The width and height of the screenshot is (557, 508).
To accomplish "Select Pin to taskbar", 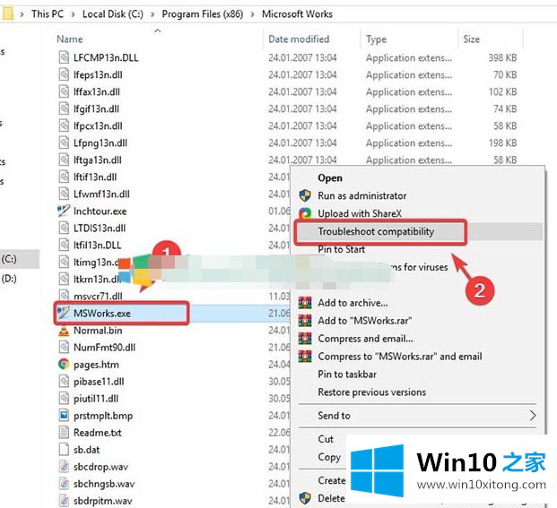I will pyautogui.click(x=347, y=374).
